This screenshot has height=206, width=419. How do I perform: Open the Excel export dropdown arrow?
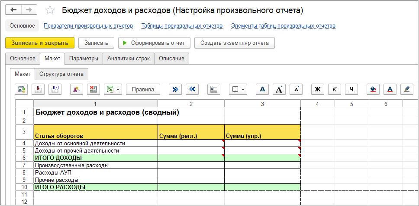[x=118, y=90]
